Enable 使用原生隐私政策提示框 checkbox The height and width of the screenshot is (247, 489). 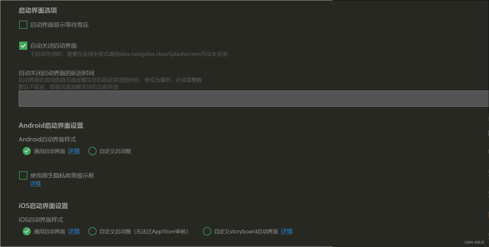[23, 175]
